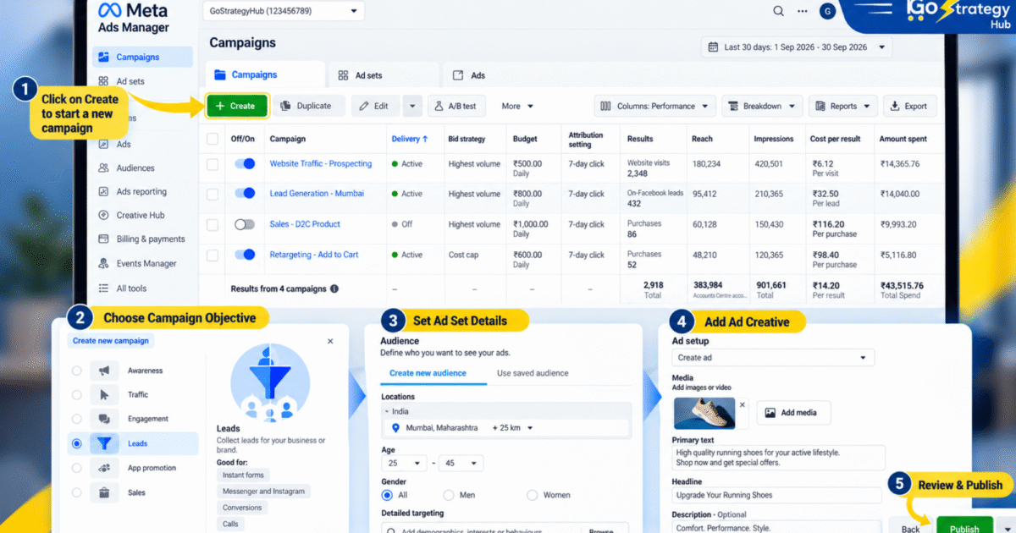This screenshot has height=533, width=1016.
Task: Open Ads reporting in the sidebar
Action: point(143,191)
